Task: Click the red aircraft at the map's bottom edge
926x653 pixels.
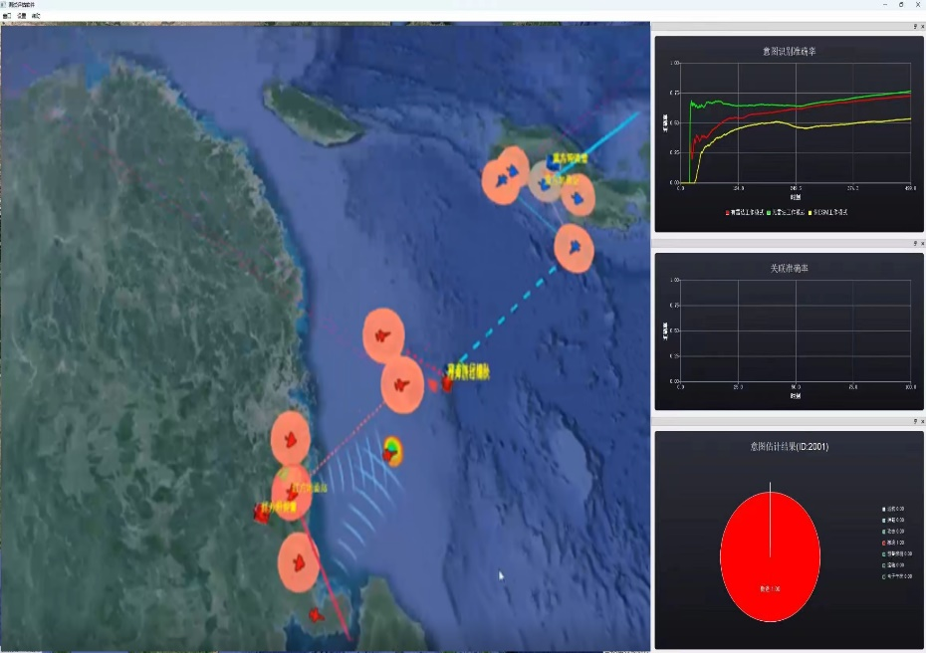Action: click(x=316, y=615)
